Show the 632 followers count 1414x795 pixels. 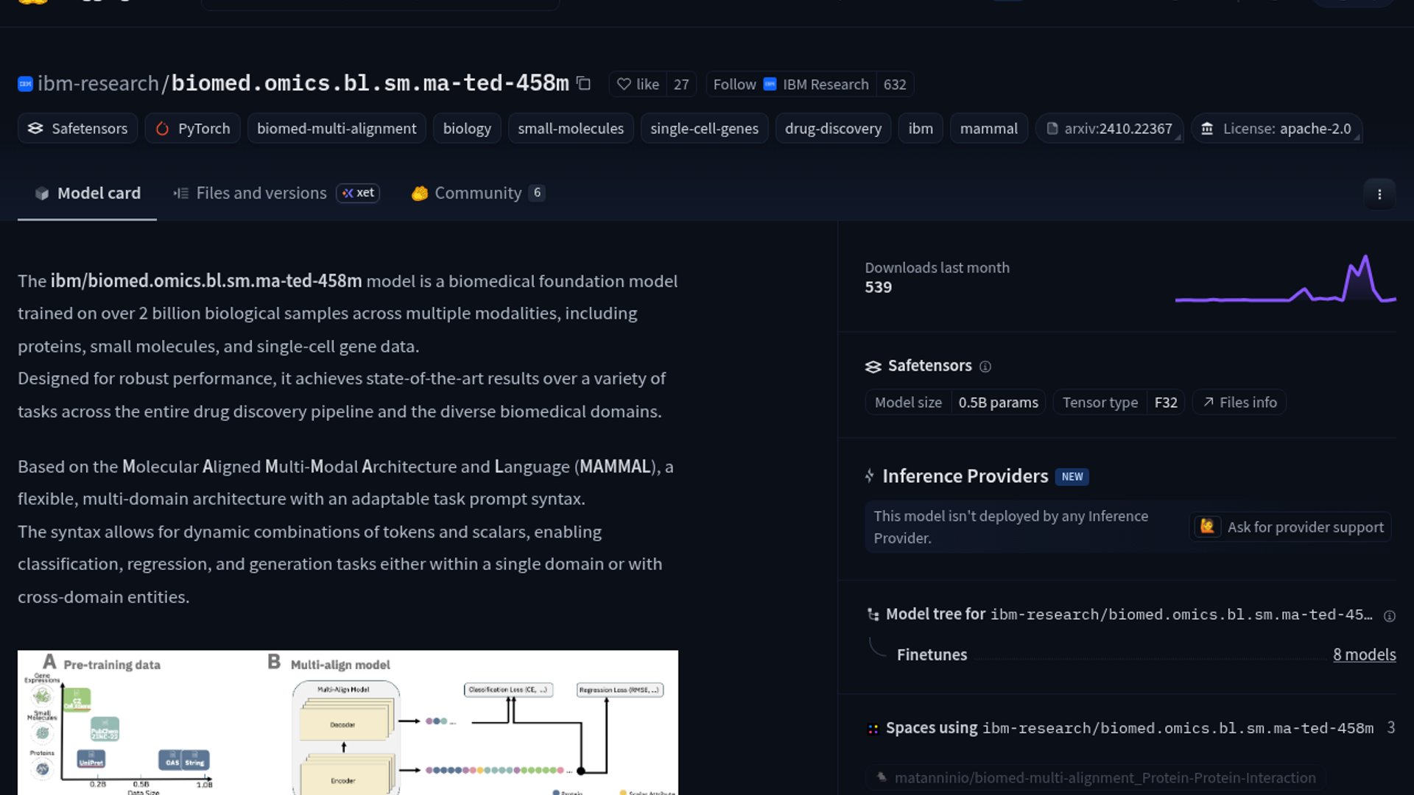point(895,84)
